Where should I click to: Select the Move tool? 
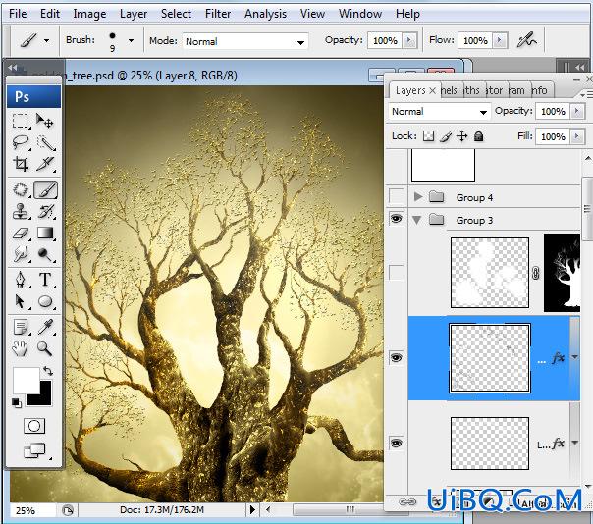[x=45, y=121]
